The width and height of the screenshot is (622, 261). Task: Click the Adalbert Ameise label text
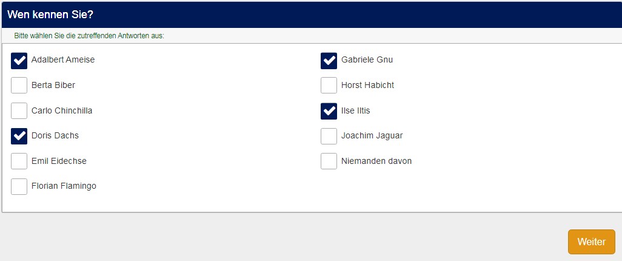[63, 60]
